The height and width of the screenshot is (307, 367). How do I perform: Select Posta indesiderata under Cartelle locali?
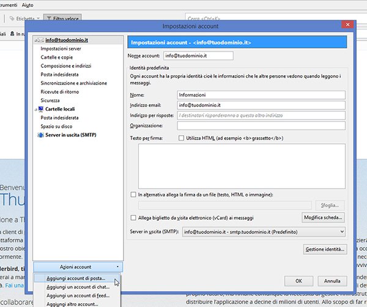point(59,117)
